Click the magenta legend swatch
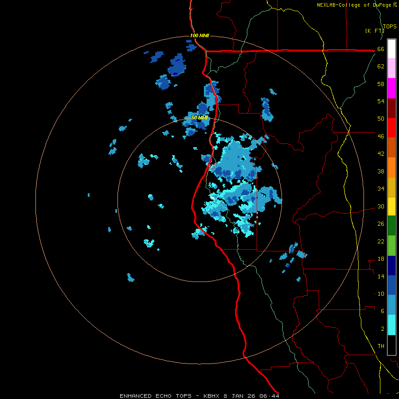Screen dimensions: 399x399 (391, 88)
